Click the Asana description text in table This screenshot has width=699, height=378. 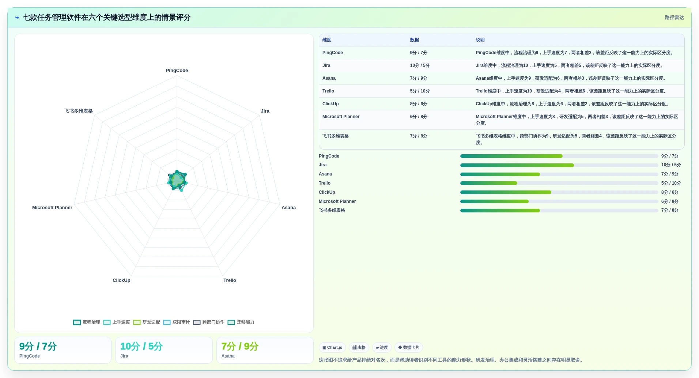pos(571,78)
